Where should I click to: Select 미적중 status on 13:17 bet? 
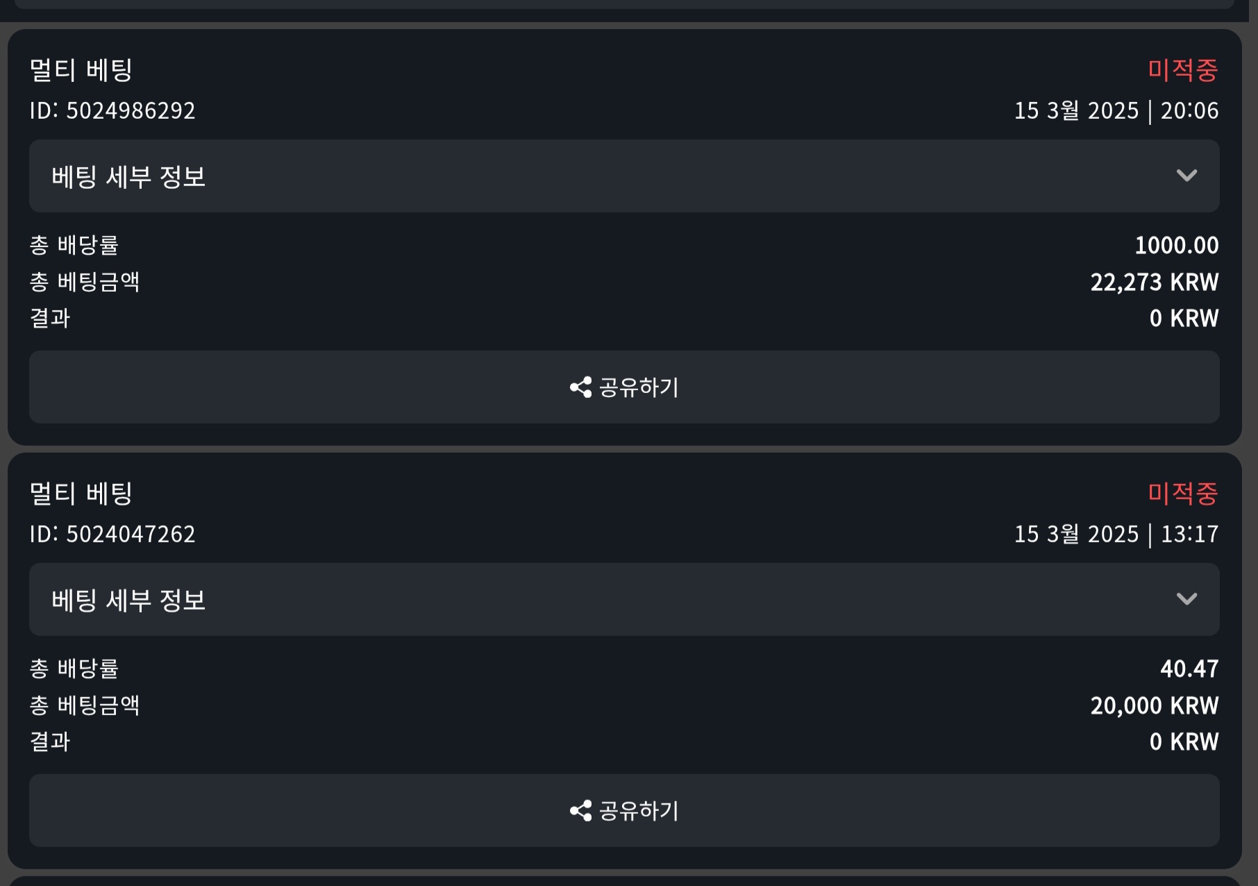(1183, 494)
